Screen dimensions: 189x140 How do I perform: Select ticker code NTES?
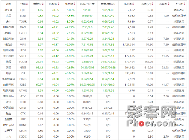tap(23, 68)
